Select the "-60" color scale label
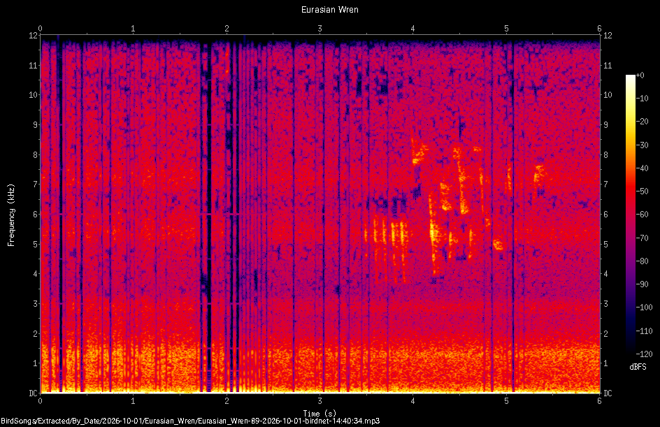 click(643, 215)
